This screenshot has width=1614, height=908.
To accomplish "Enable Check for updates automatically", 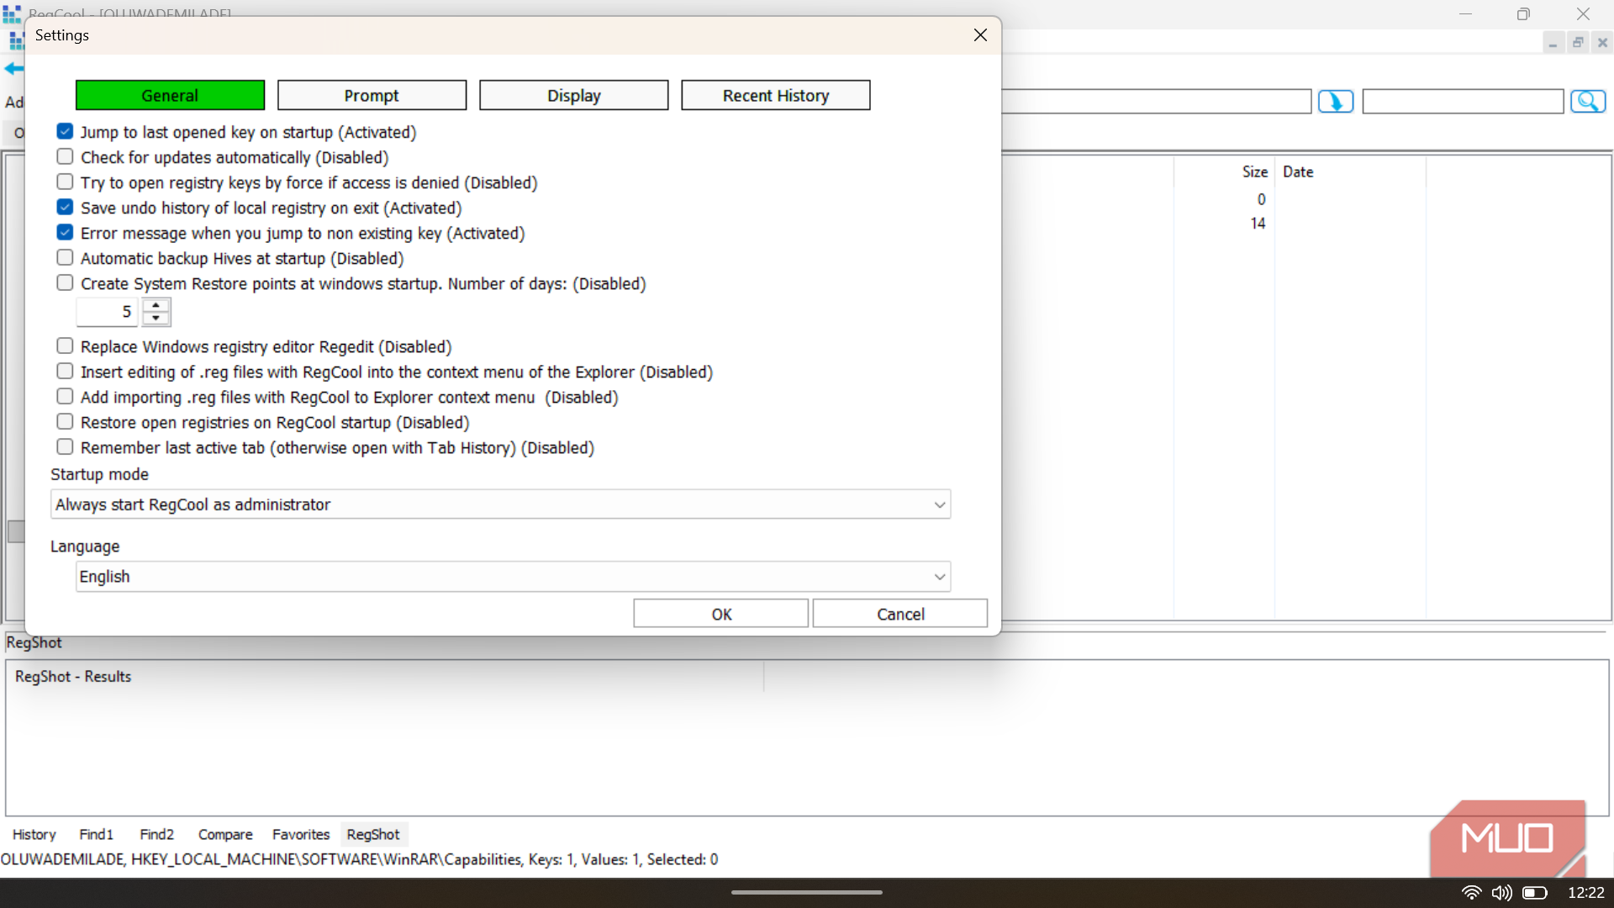I will tap(65, 156).
